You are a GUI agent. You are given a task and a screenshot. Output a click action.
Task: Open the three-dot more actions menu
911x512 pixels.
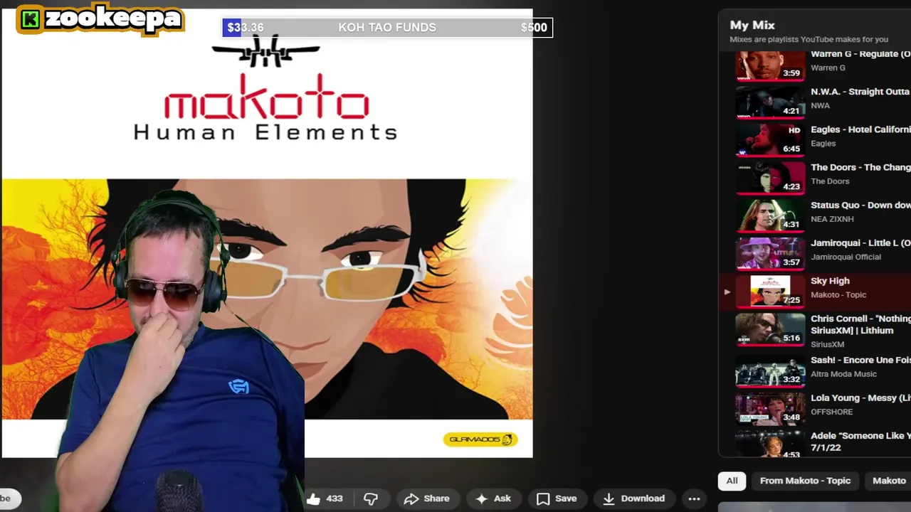pos(694,498)
